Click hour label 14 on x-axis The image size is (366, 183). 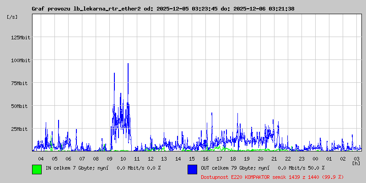tap(178, 159)
